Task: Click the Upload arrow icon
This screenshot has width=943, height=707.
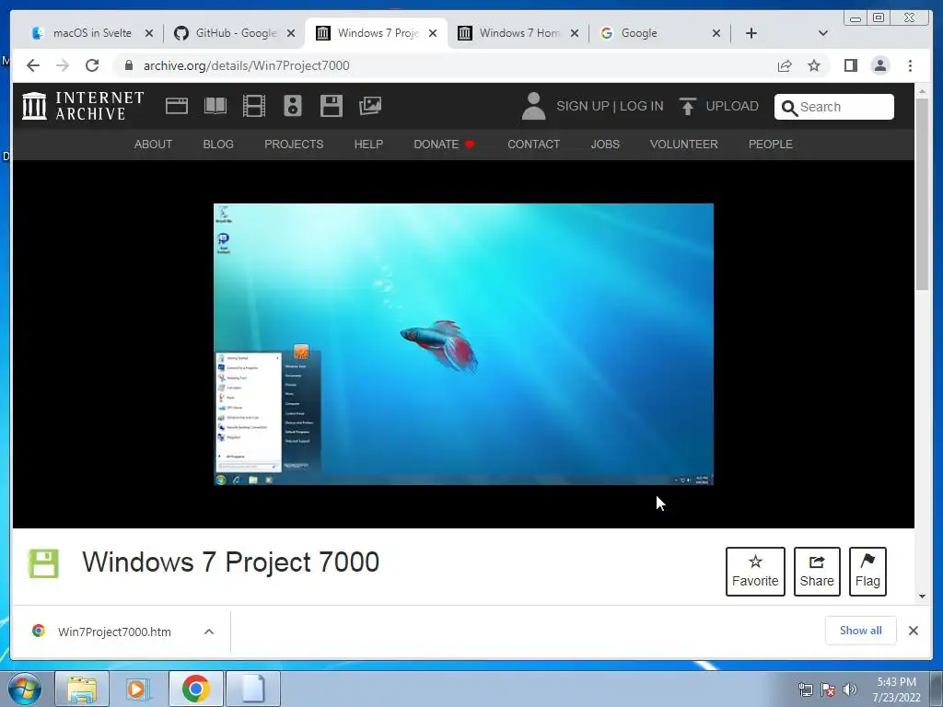Action: click(687, 107)
